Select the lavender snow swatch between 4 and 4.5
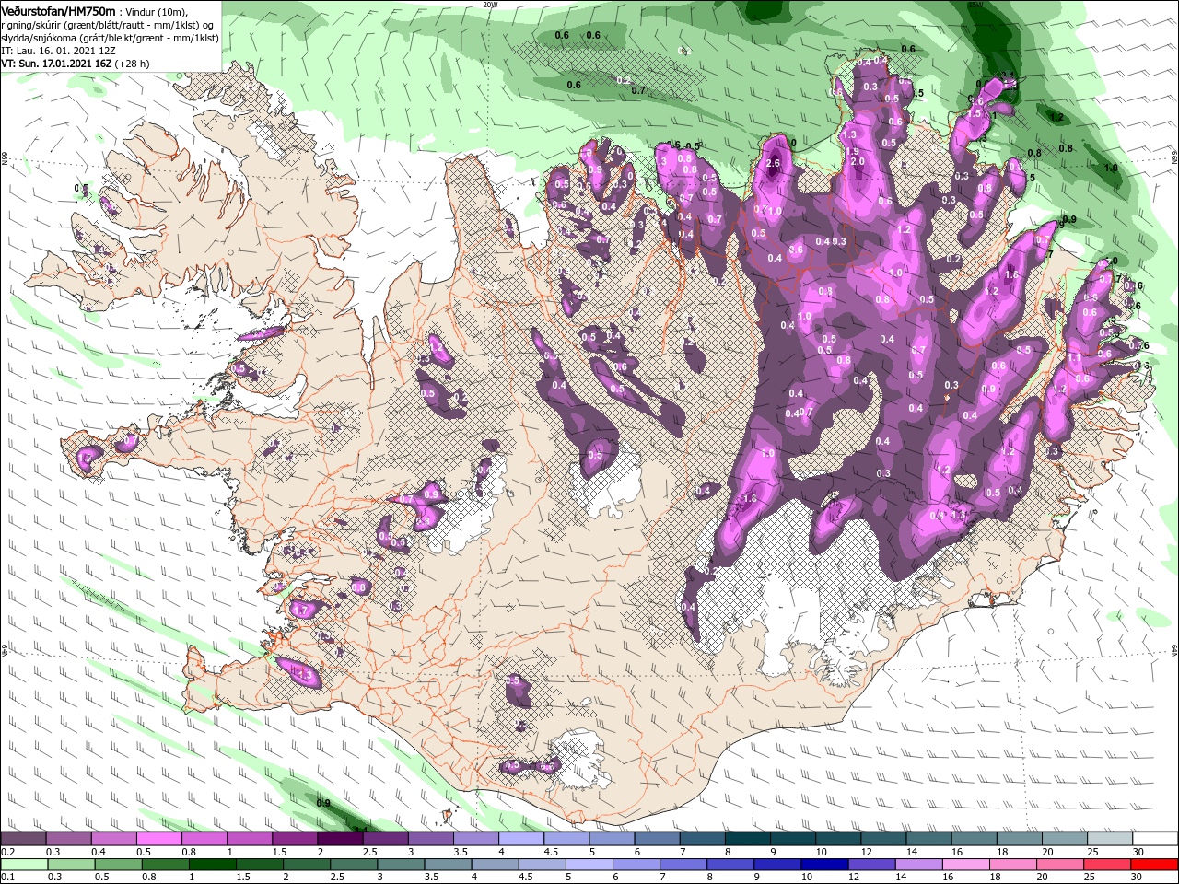The width and height of the screenshot is (1179, 884). (521, 839)
